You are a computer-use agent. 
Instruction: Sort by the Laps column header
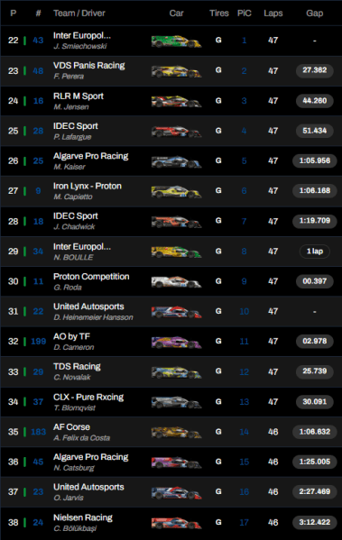(273, 14)
